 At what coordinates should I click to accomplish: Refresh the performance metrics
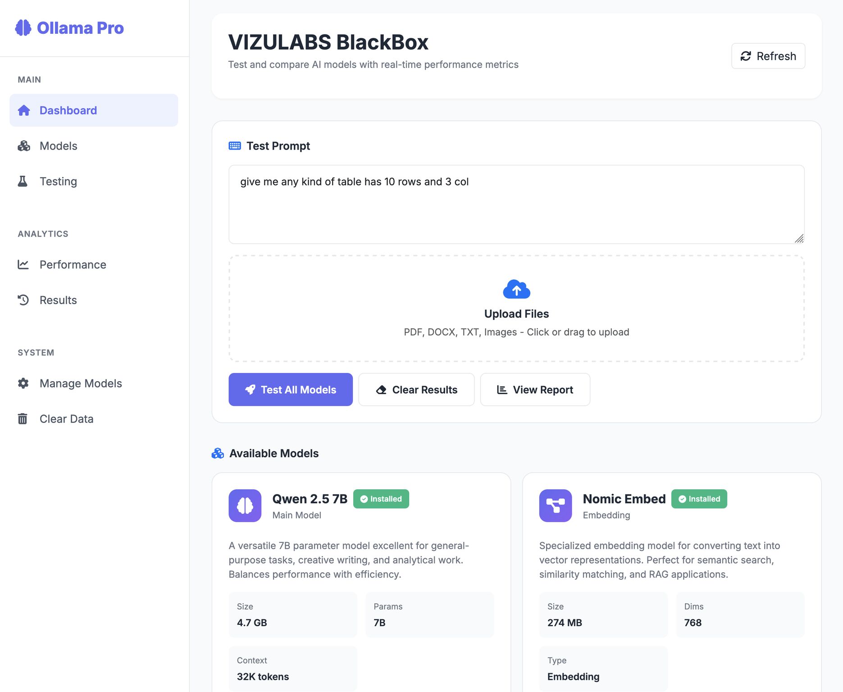(x=768, y=56)
